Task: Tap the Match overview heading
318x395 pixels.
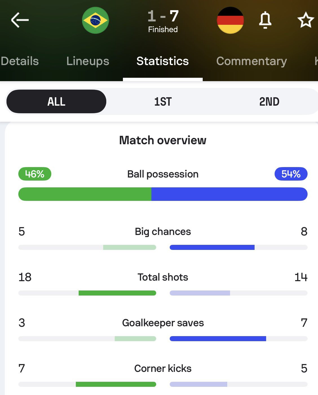Action: (x=163, y=140)
